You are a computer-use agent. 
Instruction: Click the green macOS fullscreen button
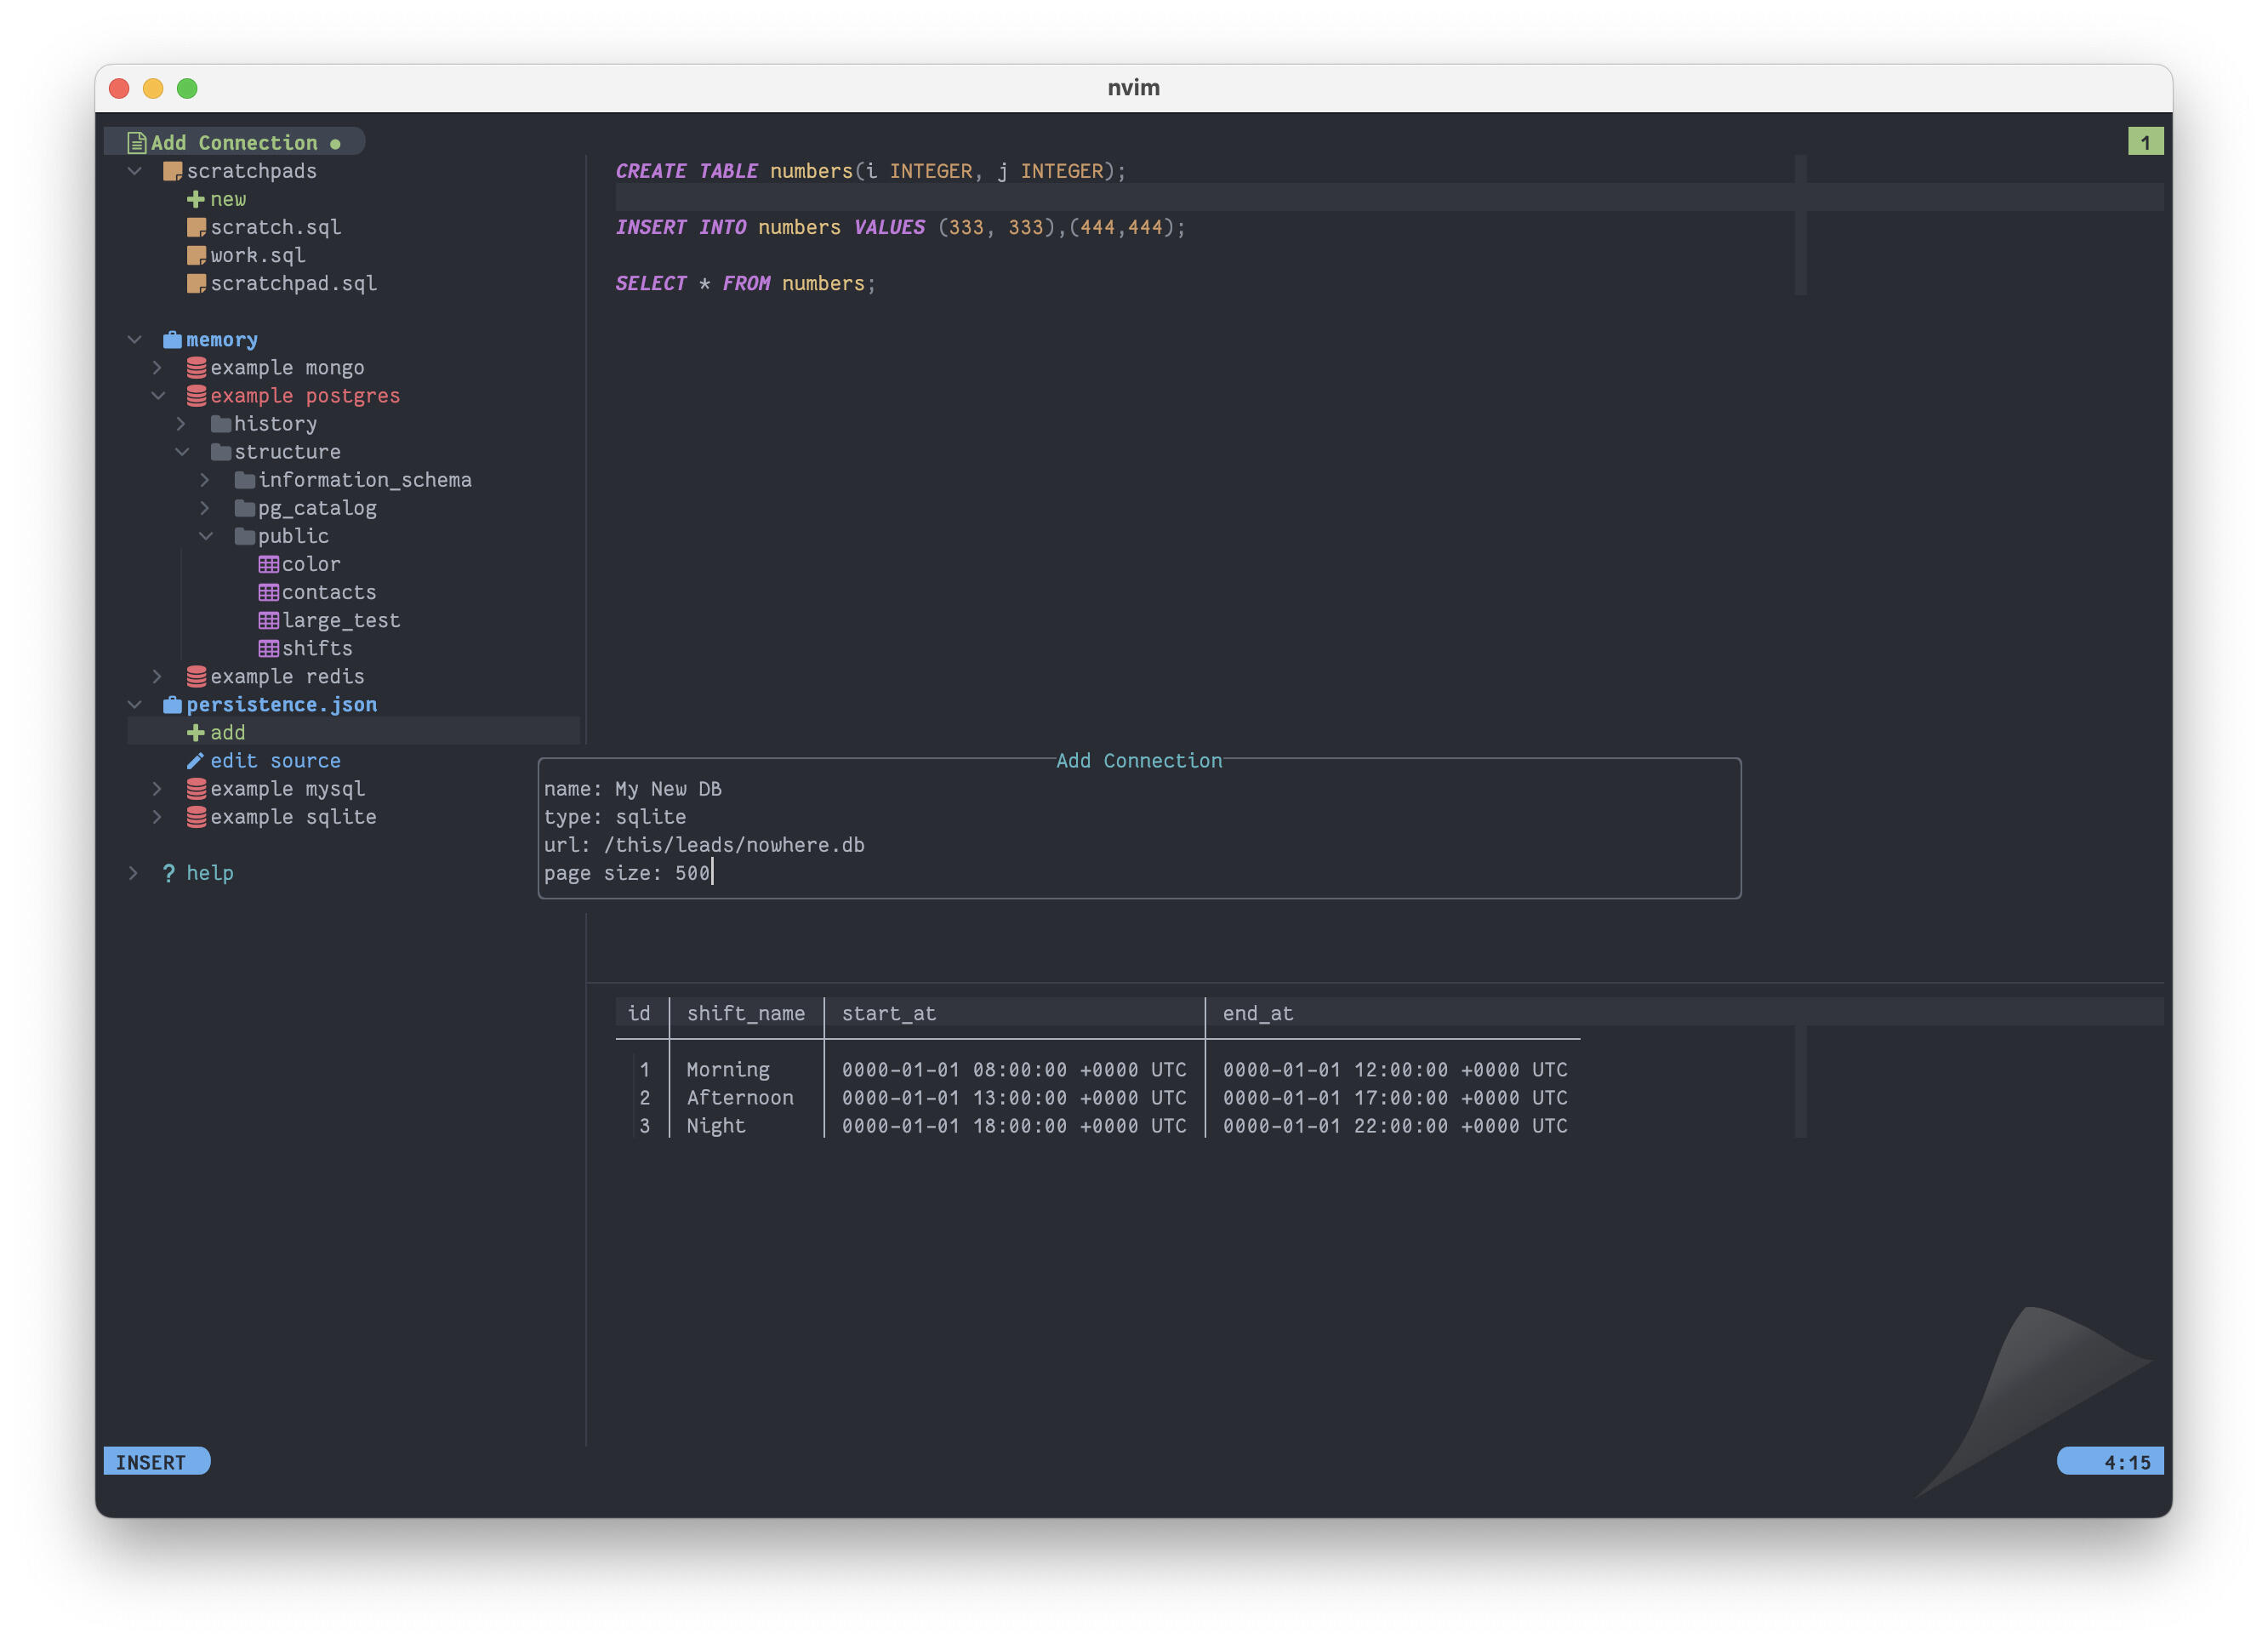click(187, 89)
